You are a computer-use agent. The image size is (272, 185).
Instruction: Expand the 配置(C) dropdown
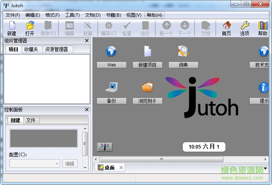pos(57,164)
